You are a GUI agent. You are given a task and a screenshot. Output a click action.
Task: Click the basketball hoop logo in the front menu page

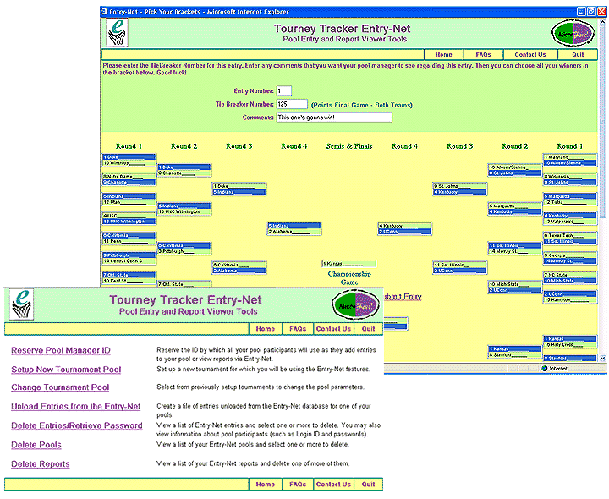[21, 304]
